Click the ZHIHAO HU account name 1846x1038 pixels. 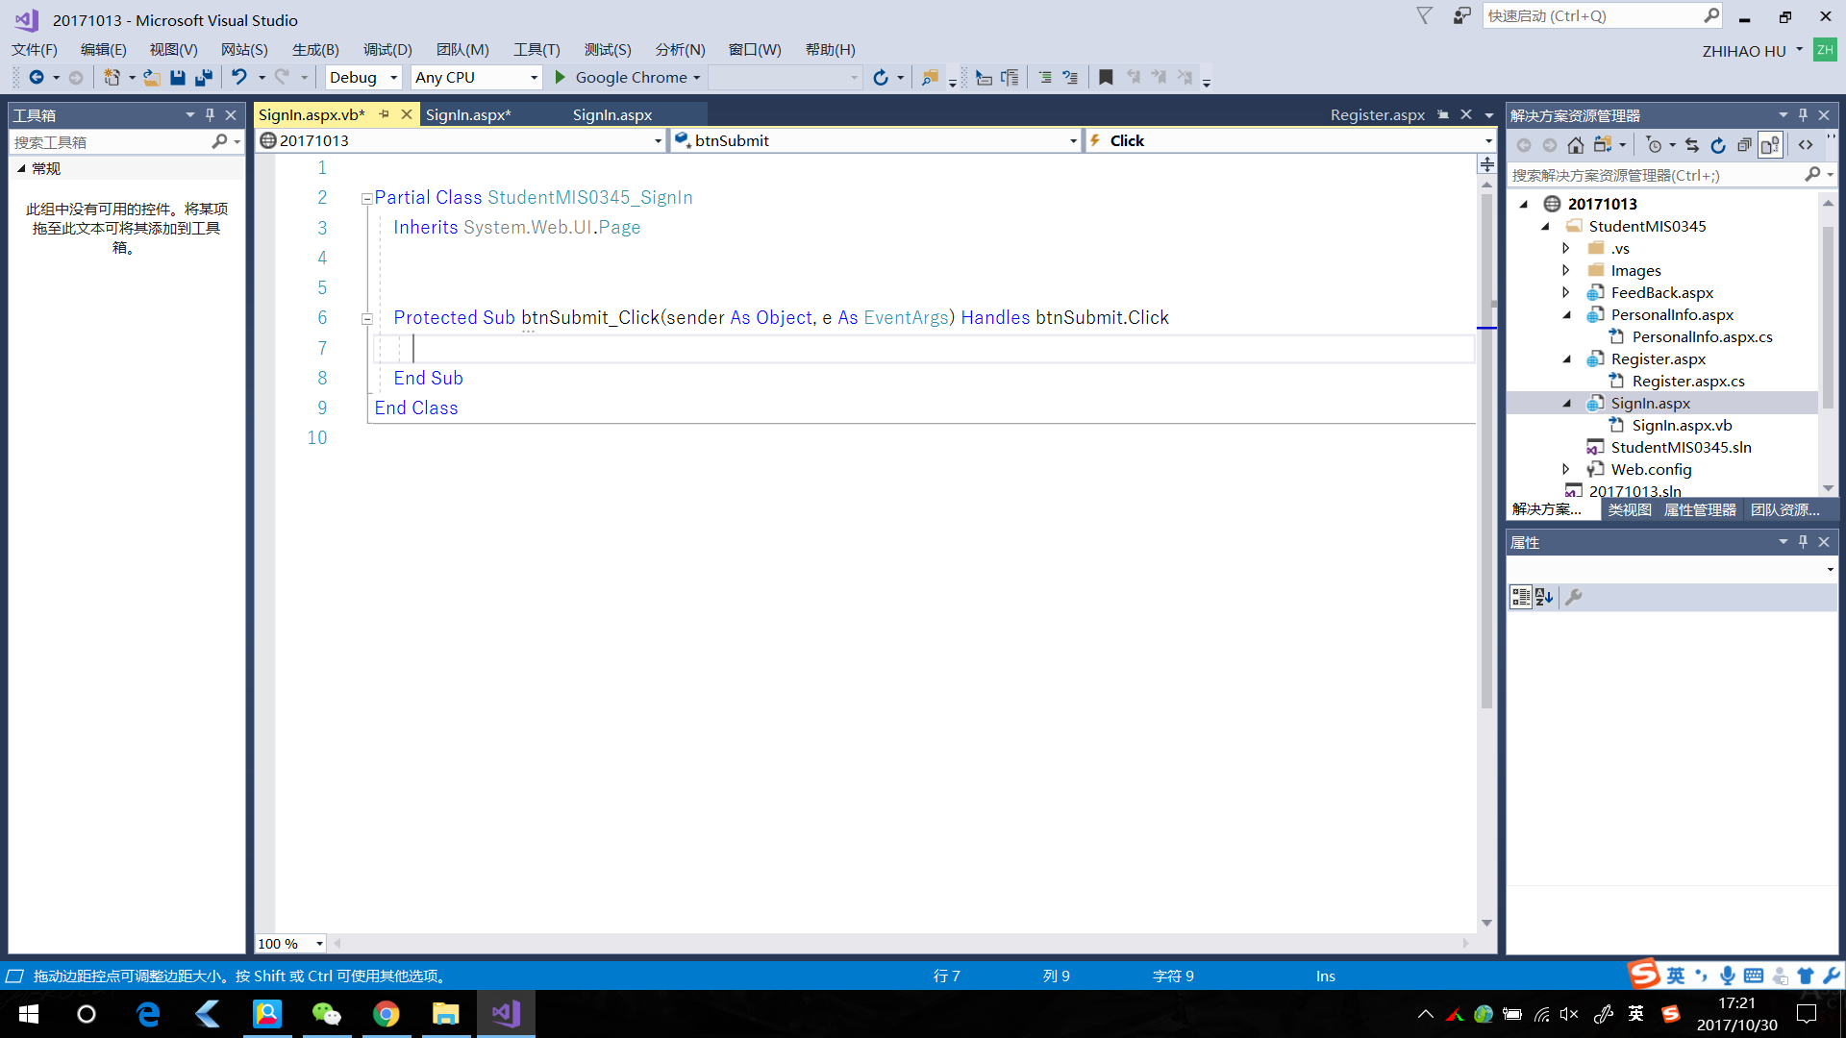point(1744,51)
